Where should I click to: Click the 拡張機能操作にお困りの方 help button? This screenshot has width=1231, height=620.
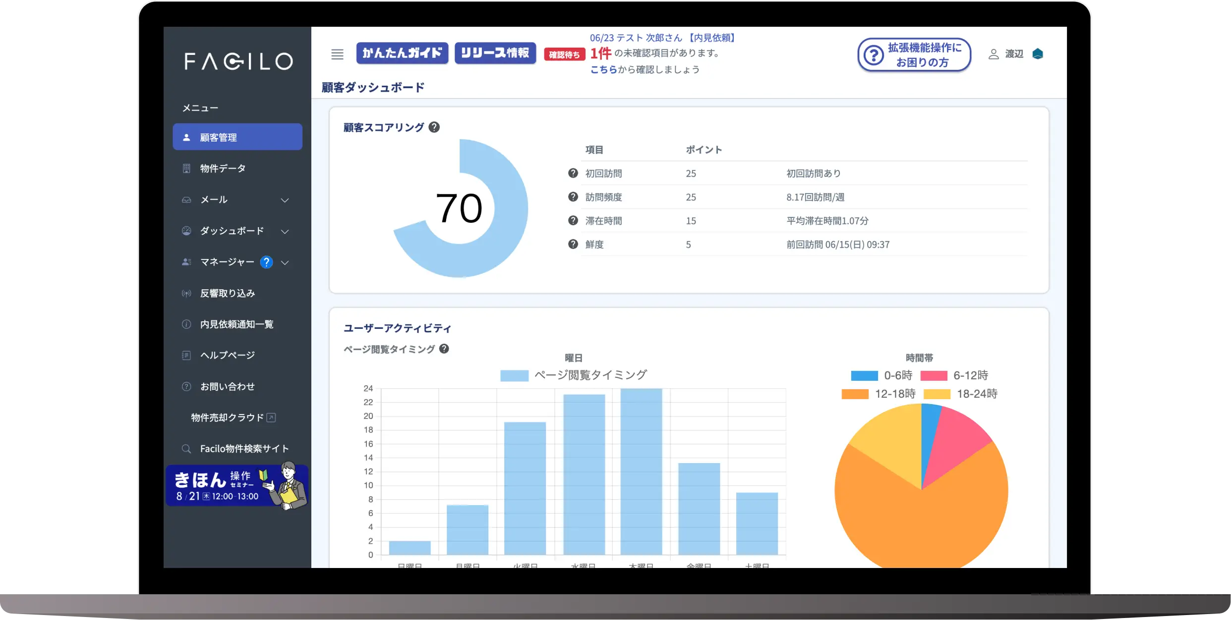pyautogui.click(x=914, y=55)
